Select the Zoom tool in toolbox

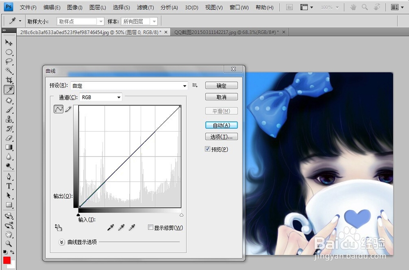pyautogui.click(x=9, y=244)
